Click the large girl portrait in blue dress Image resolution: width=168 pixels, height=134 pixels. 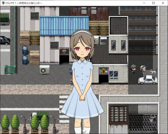click(x=82, y=81)
